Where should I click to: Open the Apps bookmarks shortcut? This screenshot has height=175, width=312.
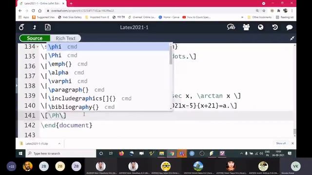coord(24,17)
